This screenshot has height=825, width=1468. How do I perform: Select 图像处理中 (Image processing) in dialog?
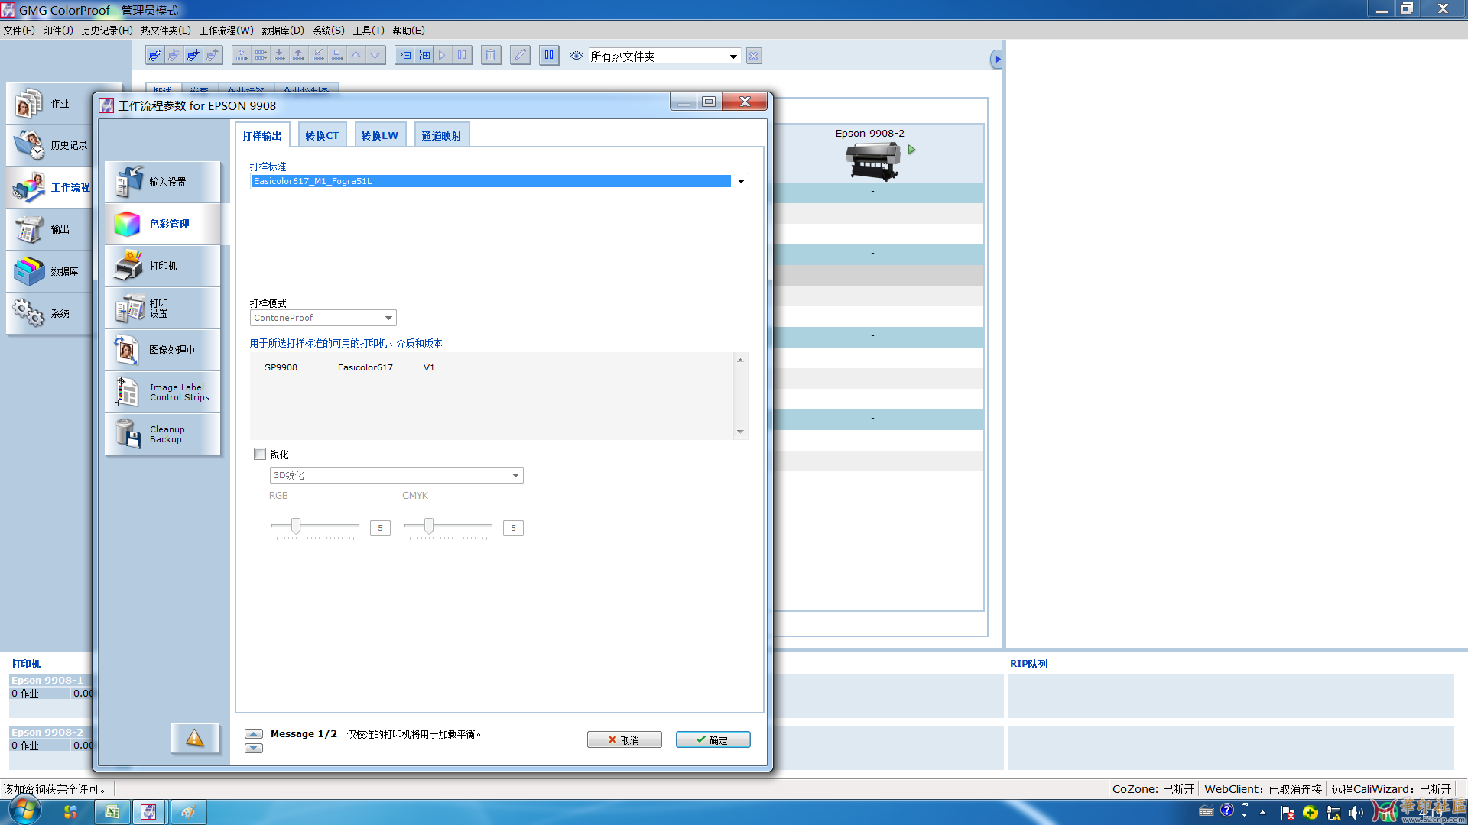[163, 350]
